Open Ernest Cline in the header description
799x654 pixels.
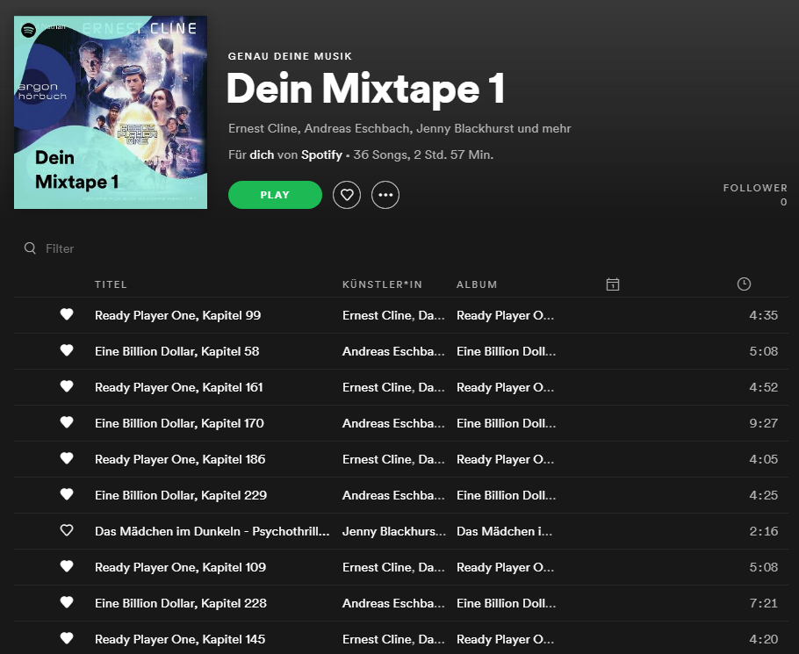point(263,128)
